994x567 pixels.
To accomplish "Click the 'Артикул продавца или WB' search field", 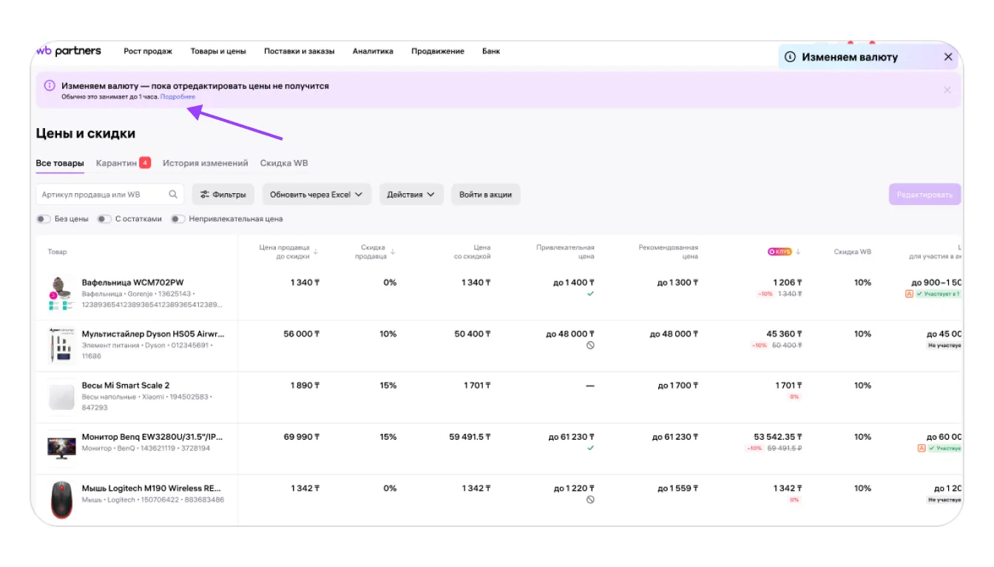I will tap(101, 195).
